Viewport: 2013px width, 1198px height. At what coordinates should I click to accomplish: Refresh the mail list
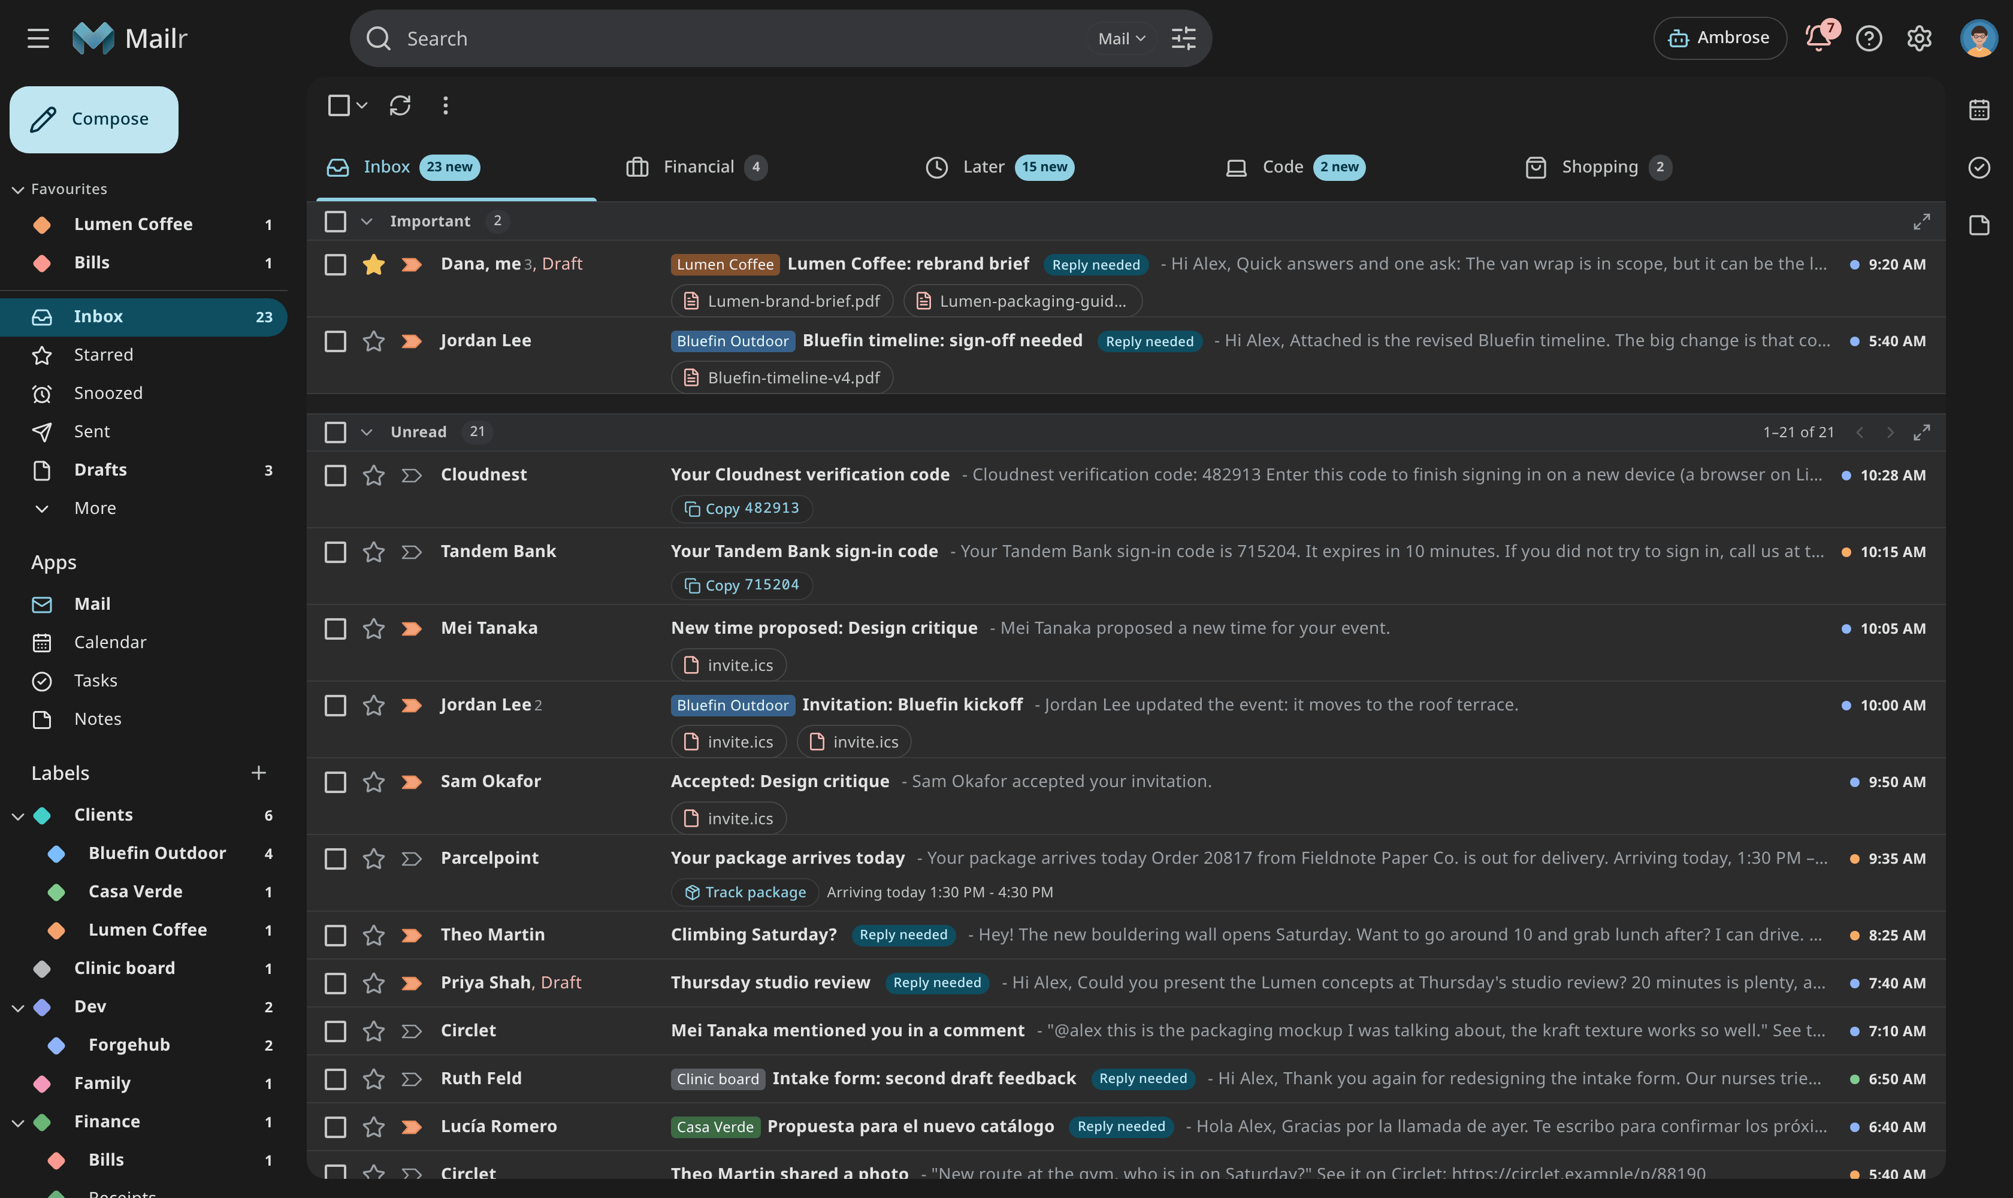(400, 105)
